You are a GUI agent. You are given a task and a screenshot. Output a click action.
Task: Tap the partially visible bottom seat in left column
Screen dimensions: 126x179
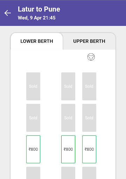tap(33, 173)
